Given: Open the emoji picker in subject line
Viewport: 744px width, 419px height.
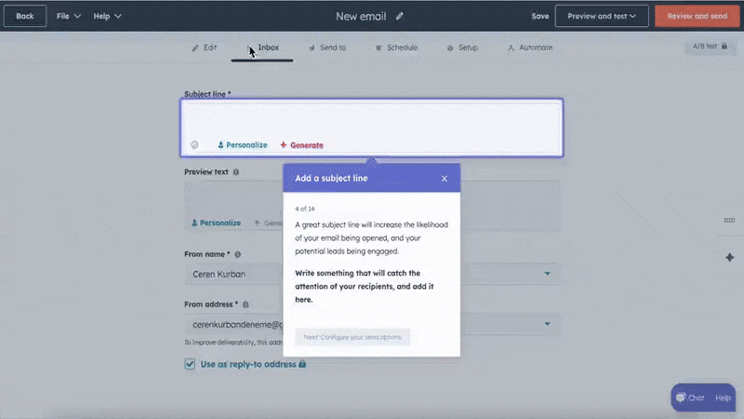Looking at the screenshot, I should point(194,145).
